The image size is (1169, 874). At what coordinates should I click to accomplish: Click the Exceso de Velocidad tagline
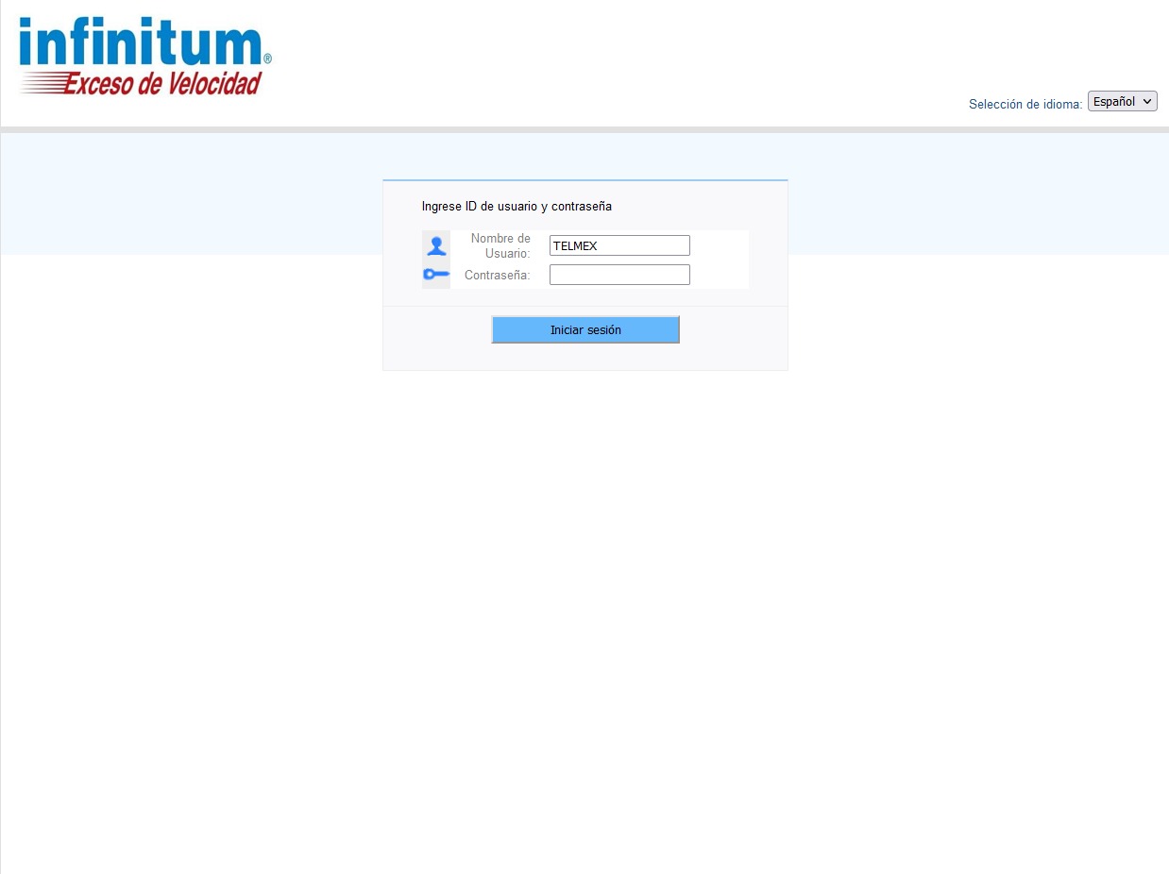click(x=161, y=85)
